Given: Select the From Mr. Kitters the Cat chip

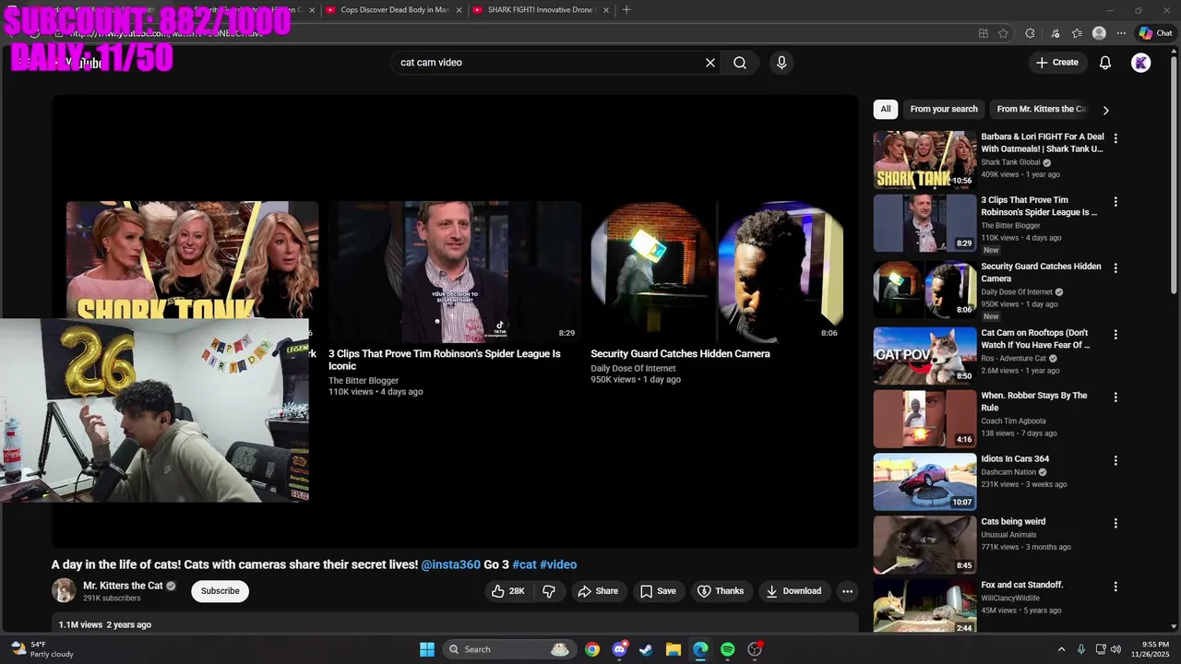Looking at the screenshot, I should pos(1042,109).
